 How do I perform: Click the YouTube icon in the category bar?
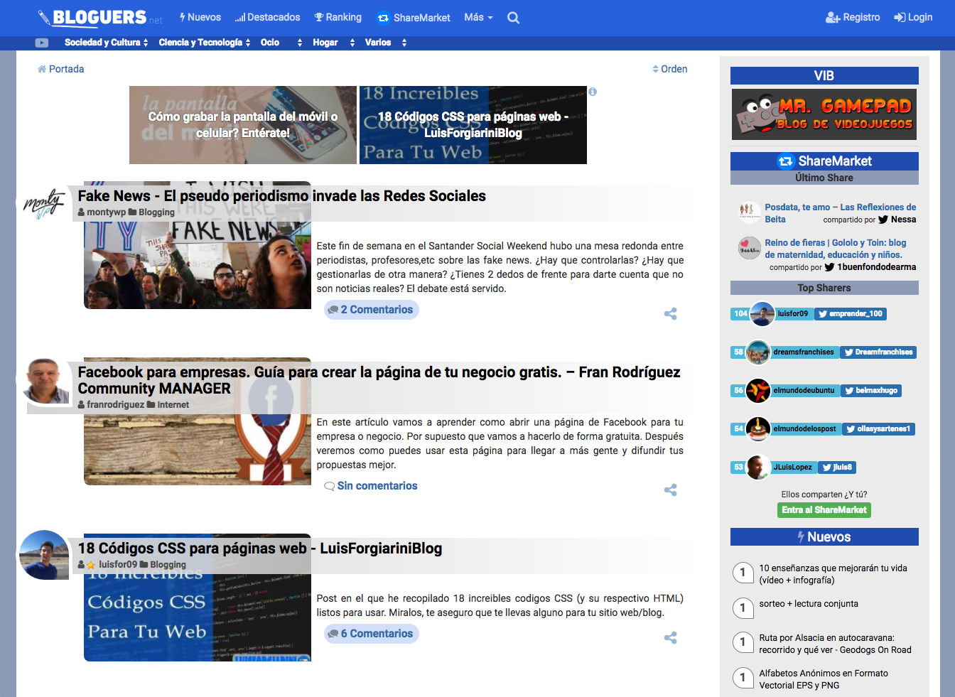click(x=42, y=43)
